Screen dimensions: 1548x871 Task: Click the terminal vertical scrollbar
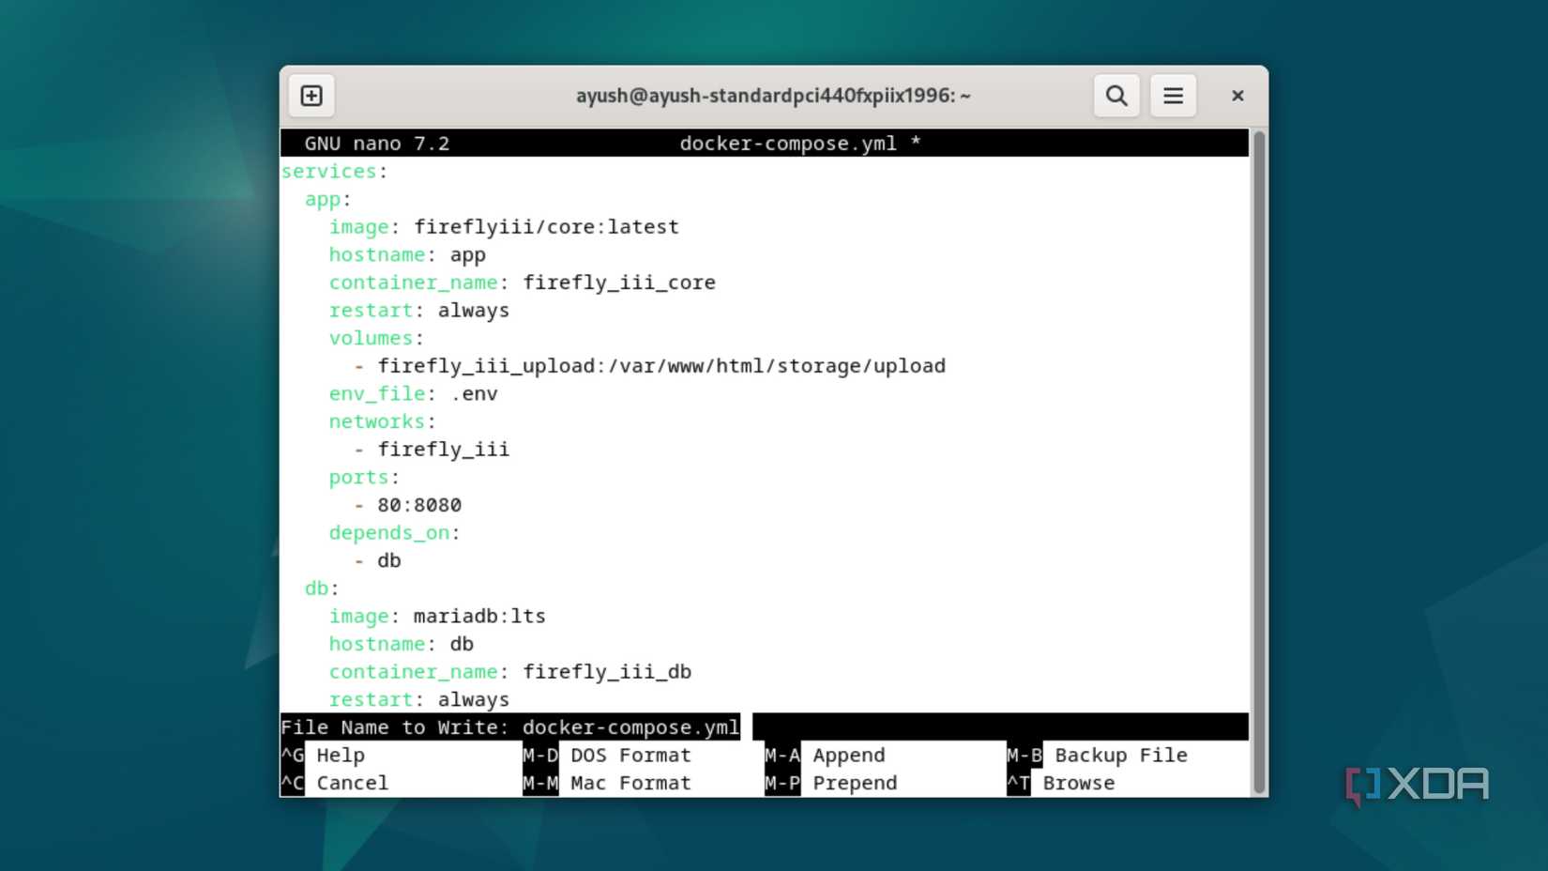coord(1259,462)
